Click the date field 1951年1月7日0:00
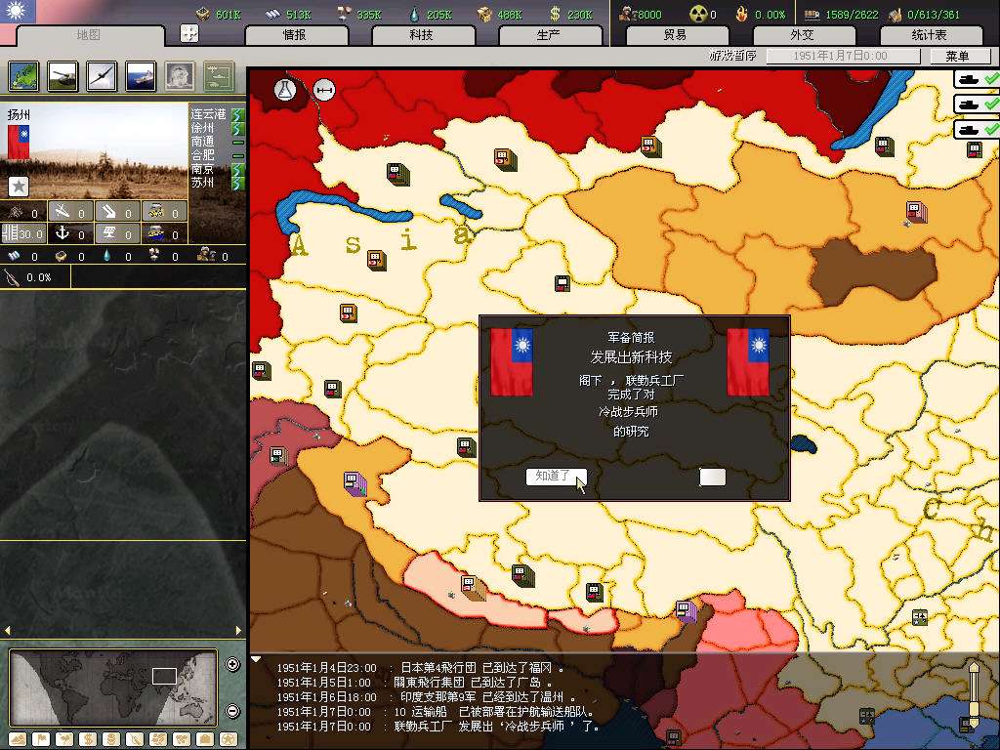The width and height of the screenshot is (1000, 750). pos(843,56)
